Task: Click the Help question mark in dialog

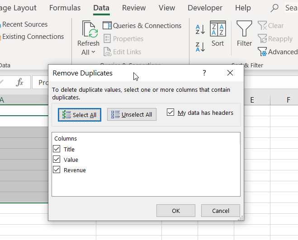Action: (x=204, y=73)
